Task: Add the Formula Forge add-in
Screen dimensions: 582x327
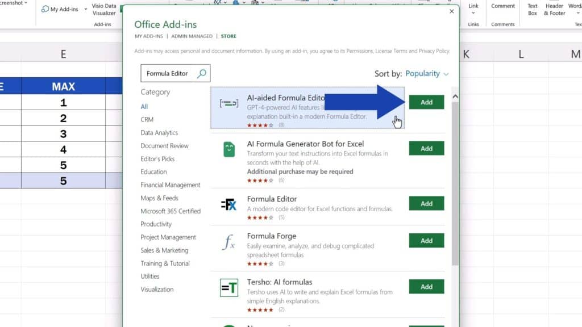Action: (x=426, y=241)
